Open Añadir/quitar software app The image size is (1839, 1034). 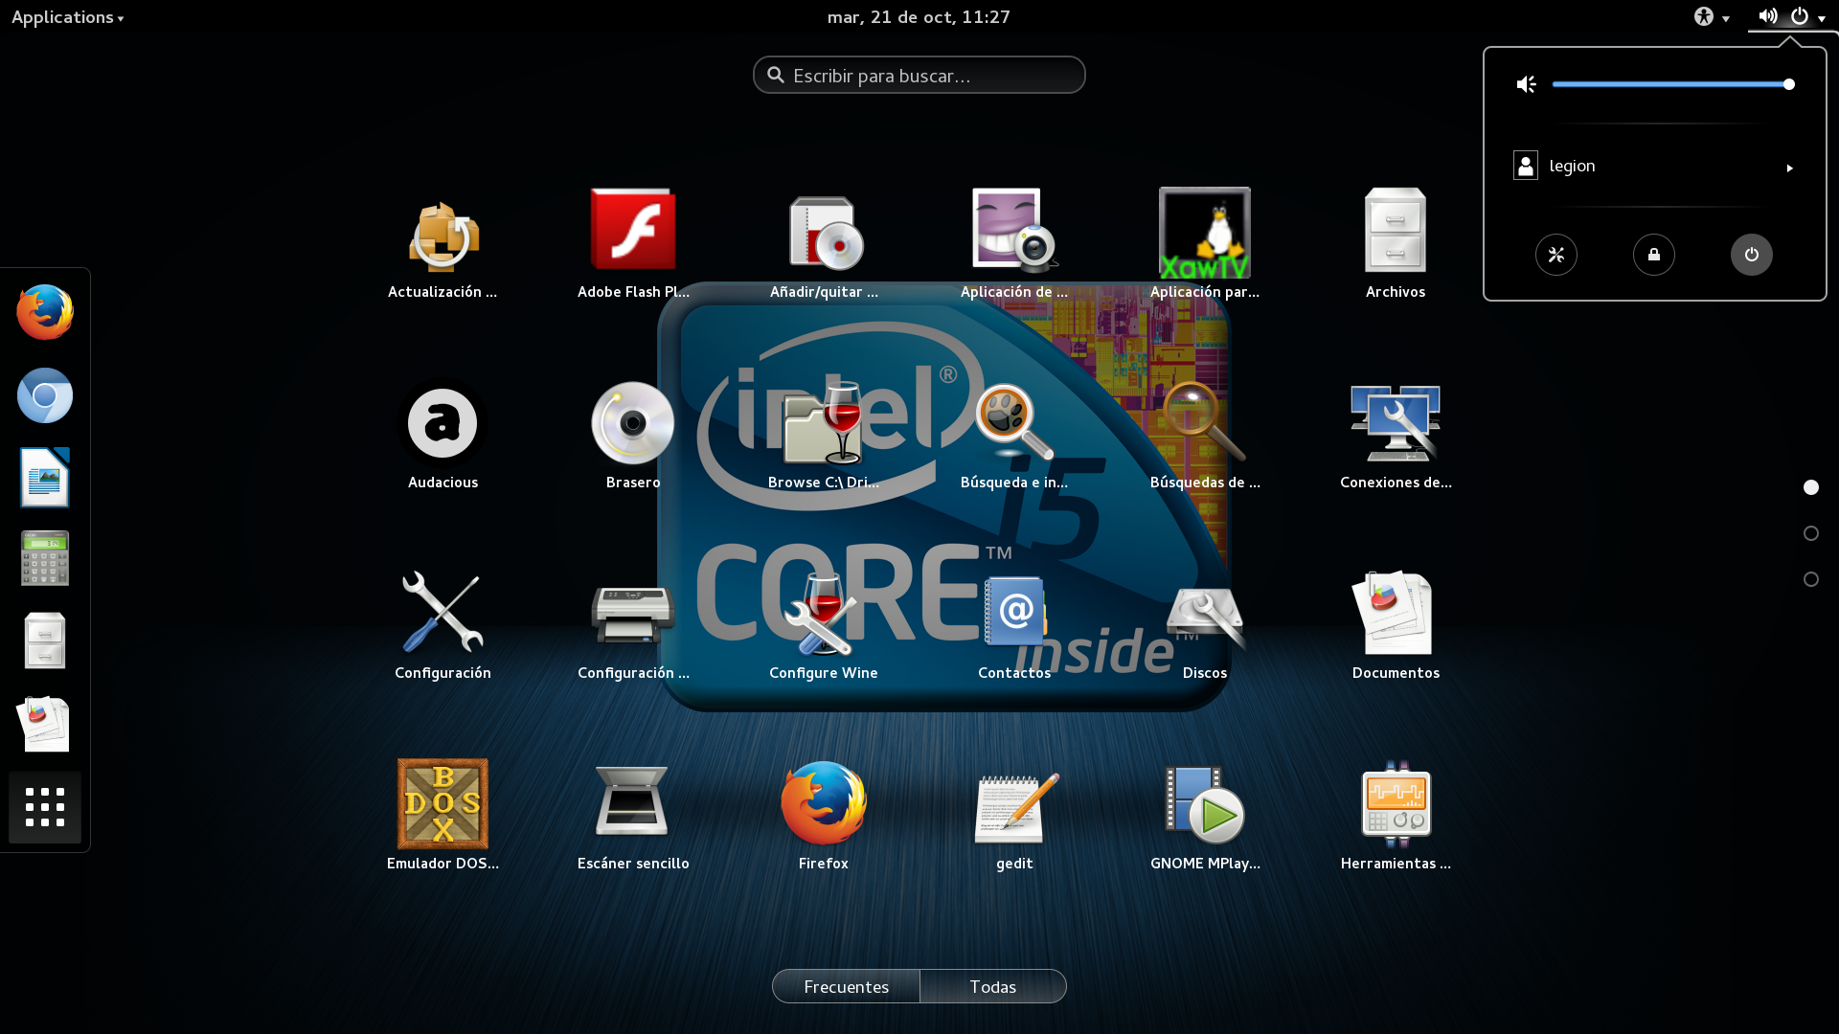[824, 245]
